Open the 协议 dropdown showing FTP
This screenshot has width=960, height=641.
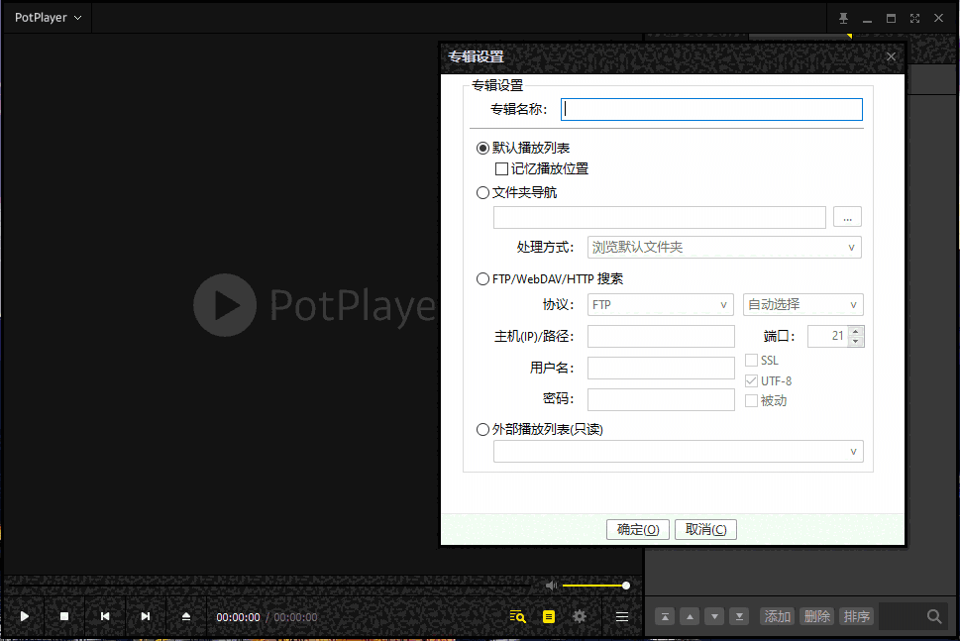(660, 304)
